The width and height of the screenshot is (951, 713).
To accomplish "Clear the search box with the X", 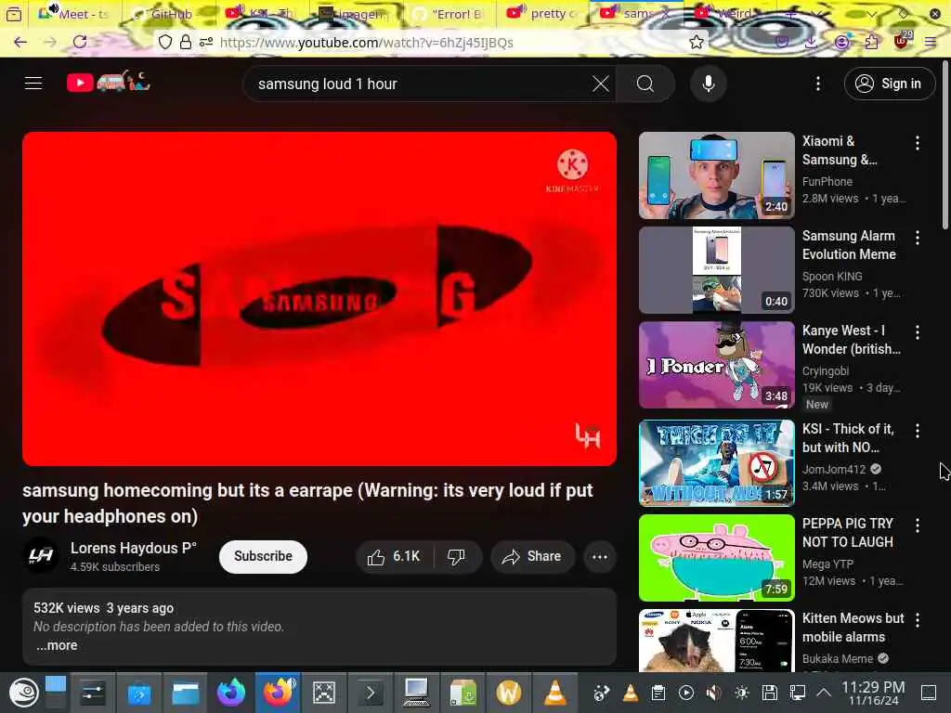I will coord(601,84).
